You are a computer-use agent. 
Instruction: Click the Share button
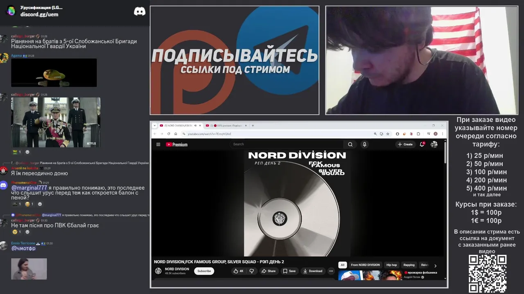pyautogui.click(x=269, y=271)
